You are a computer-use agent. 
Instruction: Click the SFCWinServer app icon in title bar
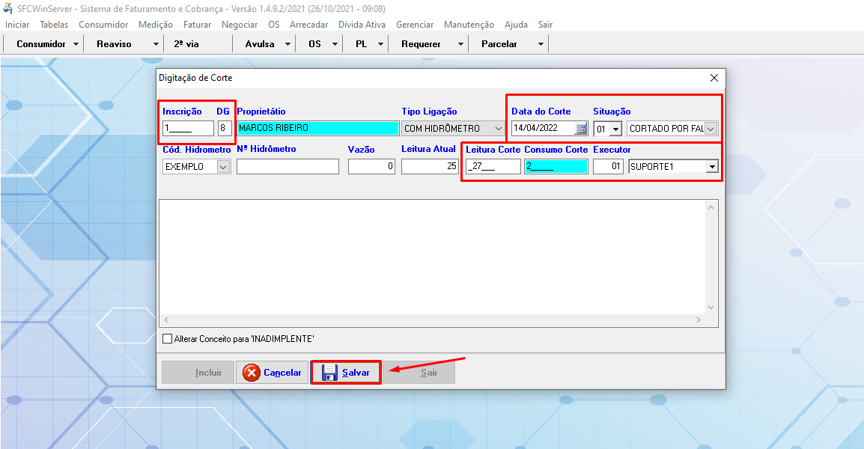8,8
